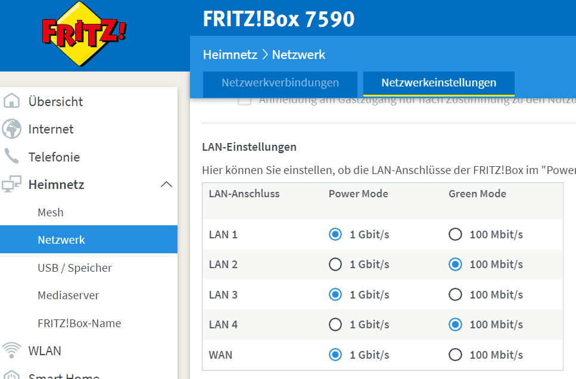Screen dimensions: 576x379
Task: Set LAN 3 to 1 Gbit/s Power Mode
Action: coord(335,294)
